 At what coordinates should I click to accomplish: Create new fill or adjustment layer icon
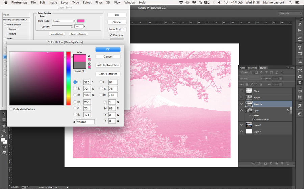click(271, 163)
